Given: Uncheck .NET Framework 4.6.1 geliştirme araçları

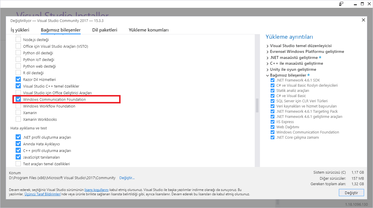Looking at the screenshot, I should (x=272, y=117).
